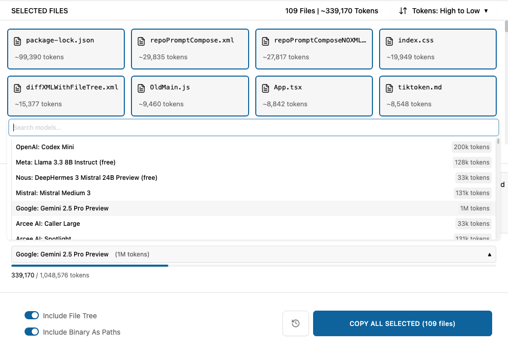This screenshot has width=508, height=352.
Task: Click the token usage progress bar
Action: 253,266
